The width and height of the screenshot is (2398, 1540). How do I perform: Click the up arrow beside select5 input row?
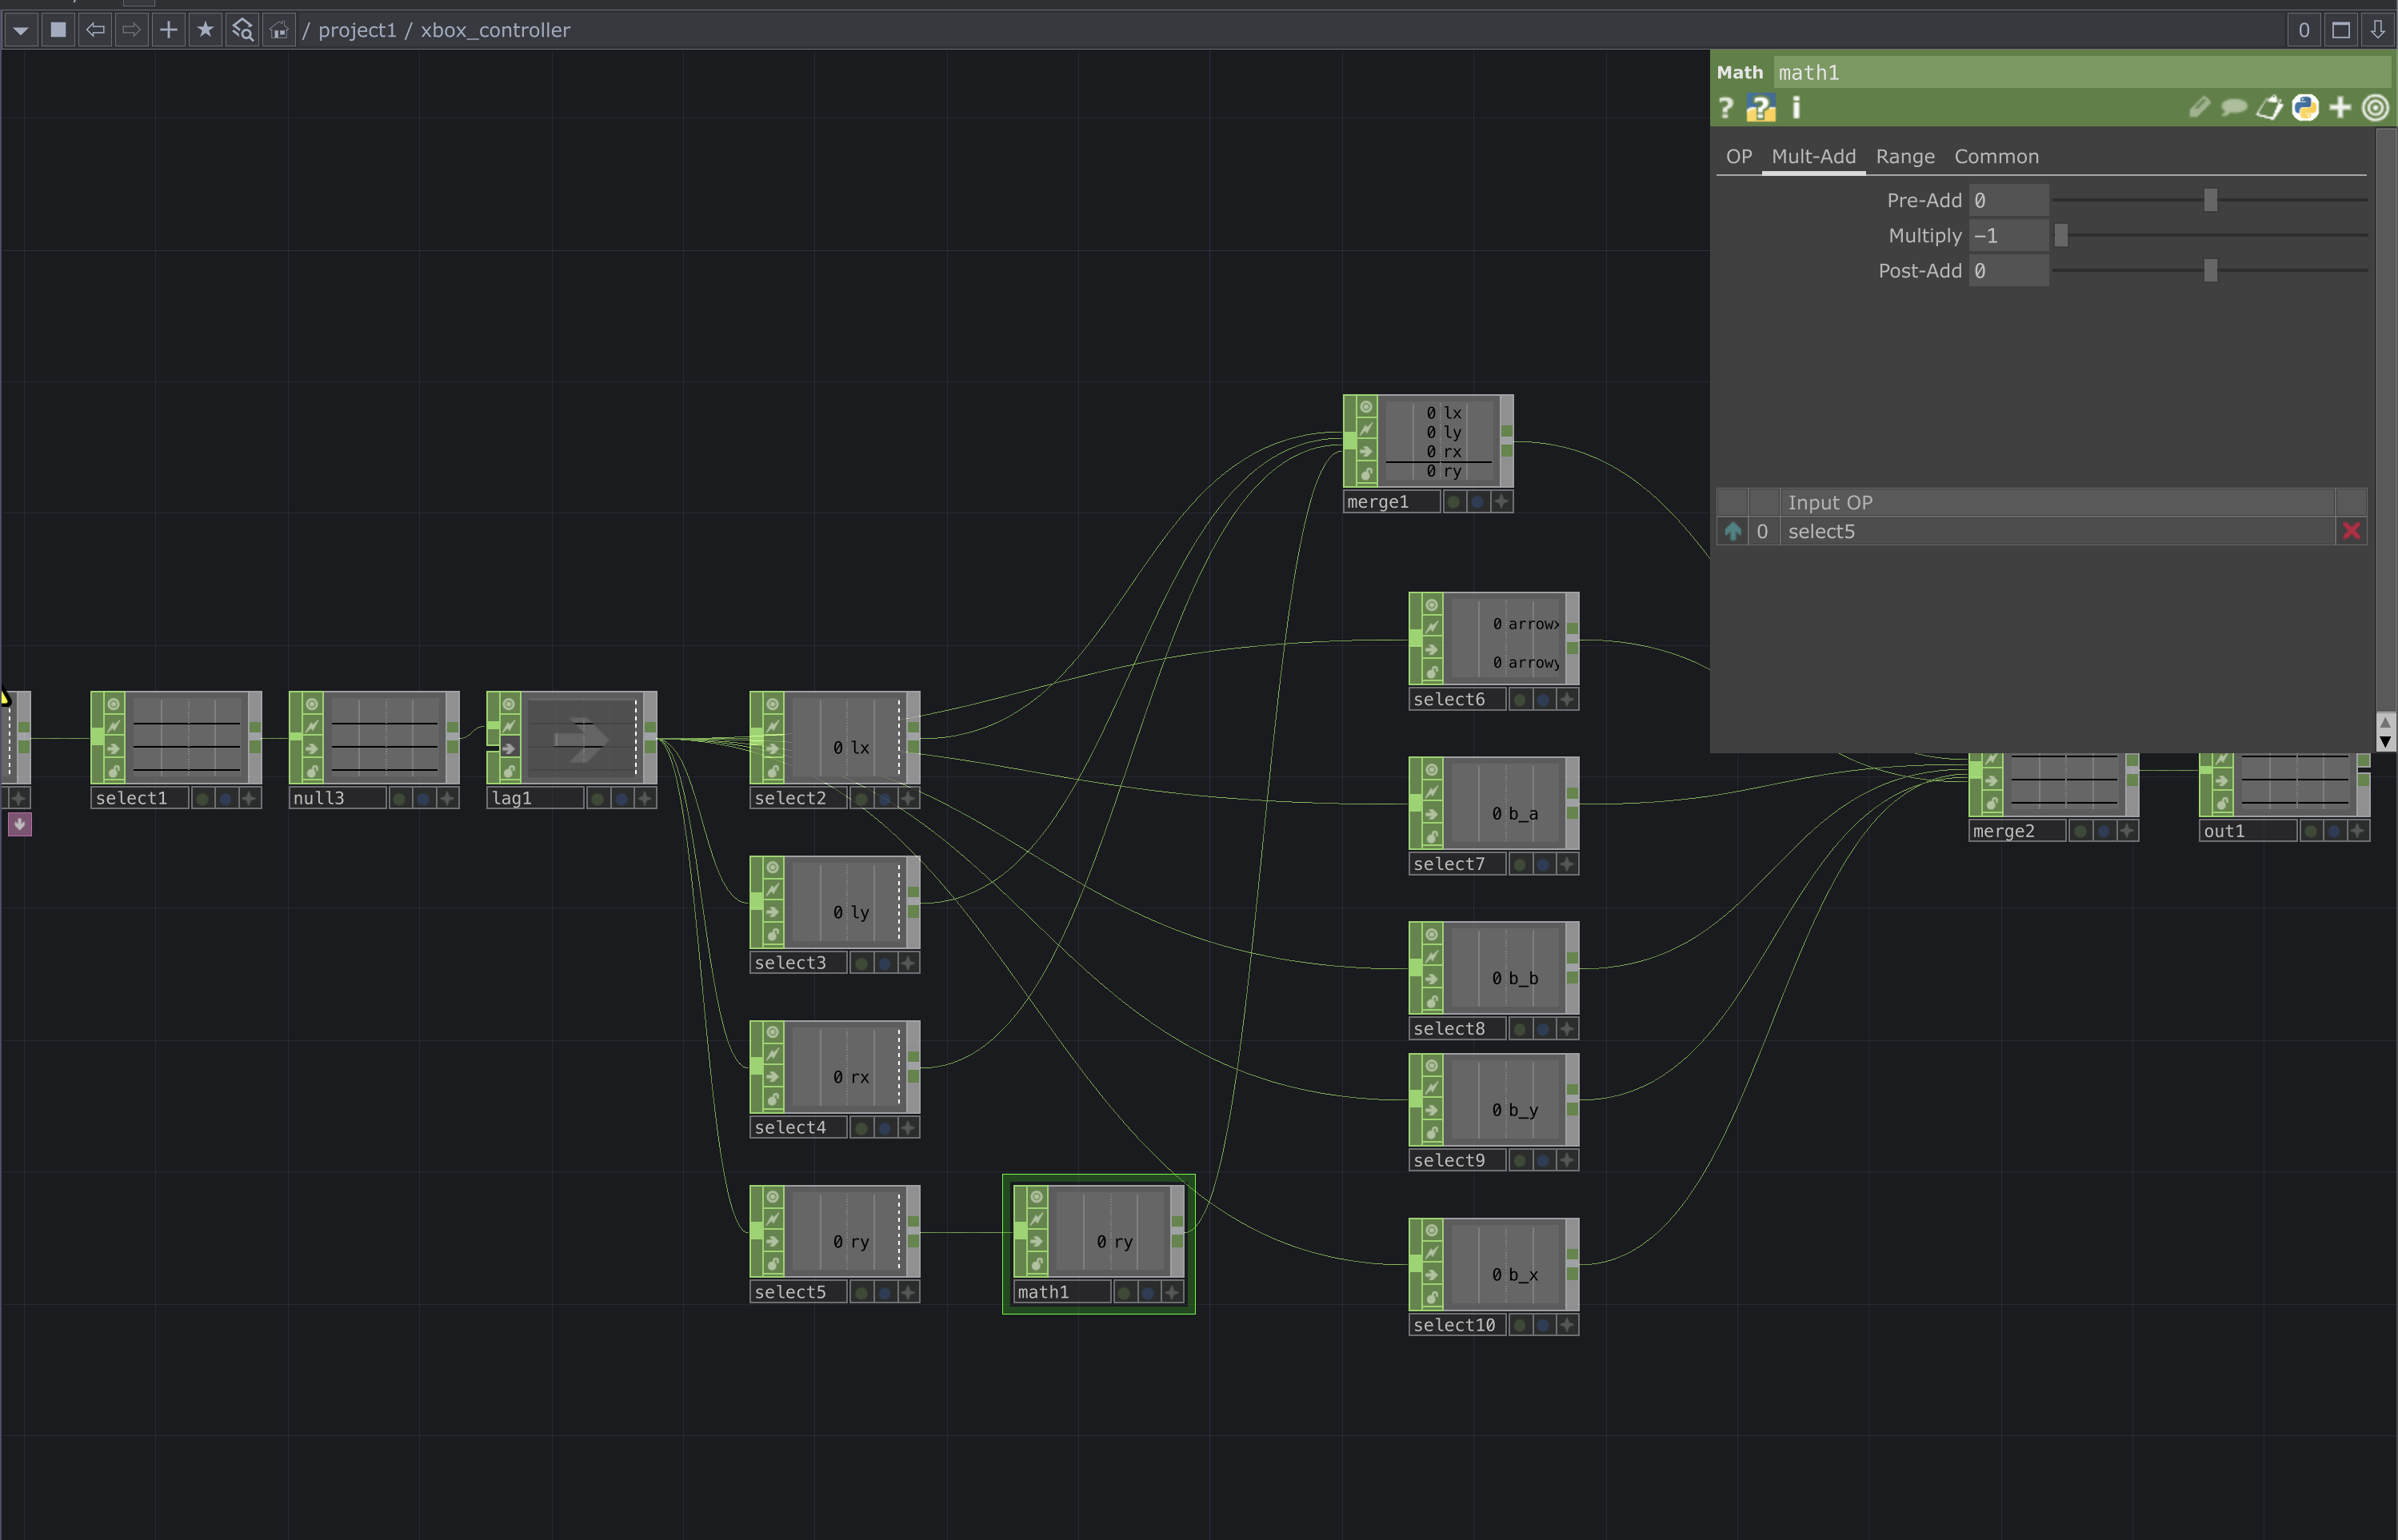tap(1733, 531)
